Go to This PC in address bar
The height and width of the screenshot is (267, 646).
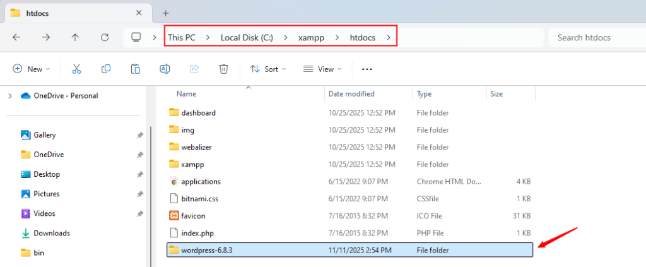[x=182, y=37]
